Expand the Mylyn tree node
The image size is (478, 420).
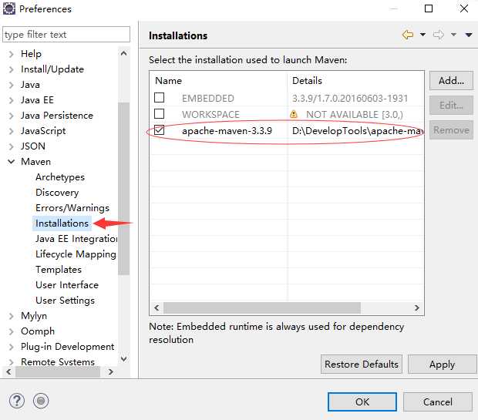coord(11,316)
